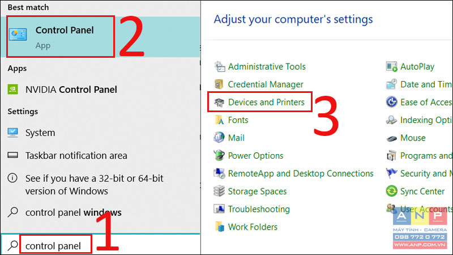Image resolution: width=453 pixels, height=255 pixels.
Task: Open the 32-bit or 64-bit version result
Action: tap(100, 185)
